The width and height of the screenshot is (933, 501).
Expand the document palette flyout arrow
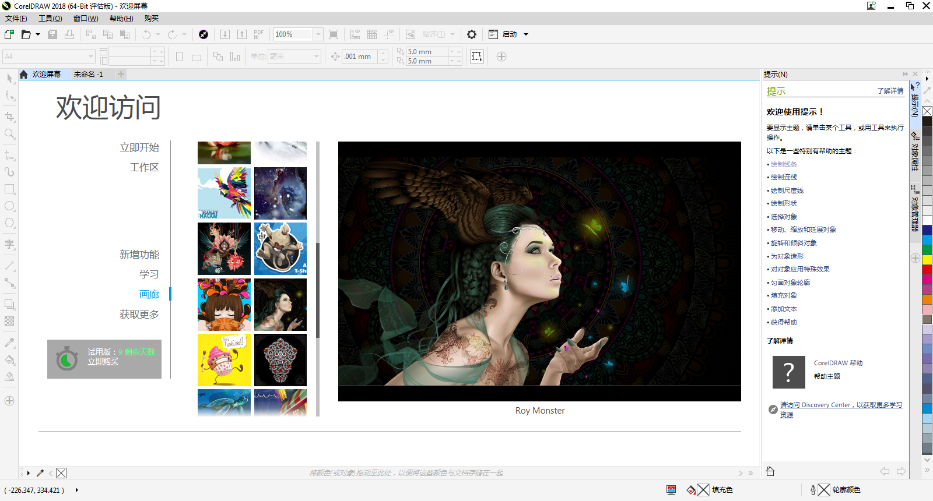[x=28, y=473]
